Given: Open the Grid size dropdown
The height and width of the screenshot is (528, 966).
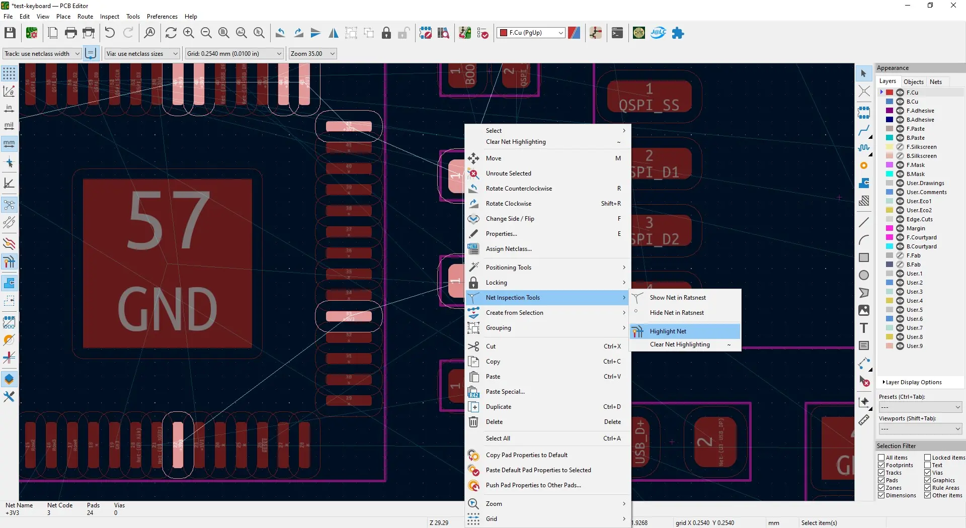Looking at the screenshot, I should pos(234,54).
